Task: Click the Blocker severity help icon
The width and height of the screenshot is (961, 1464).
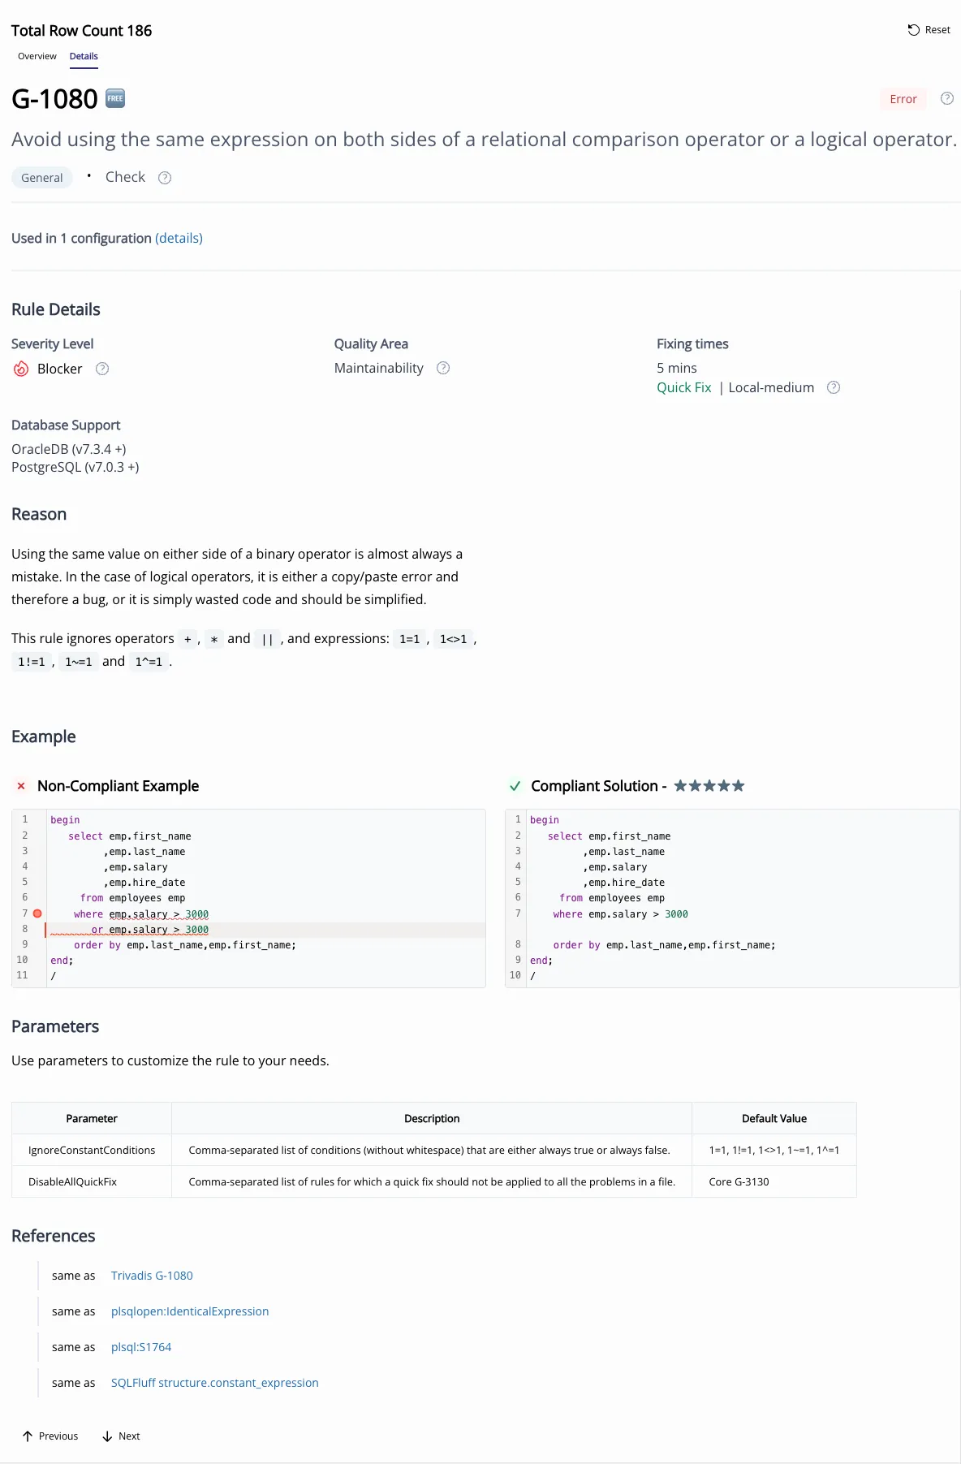Action: pyautogui.click(x=102, y=369)
